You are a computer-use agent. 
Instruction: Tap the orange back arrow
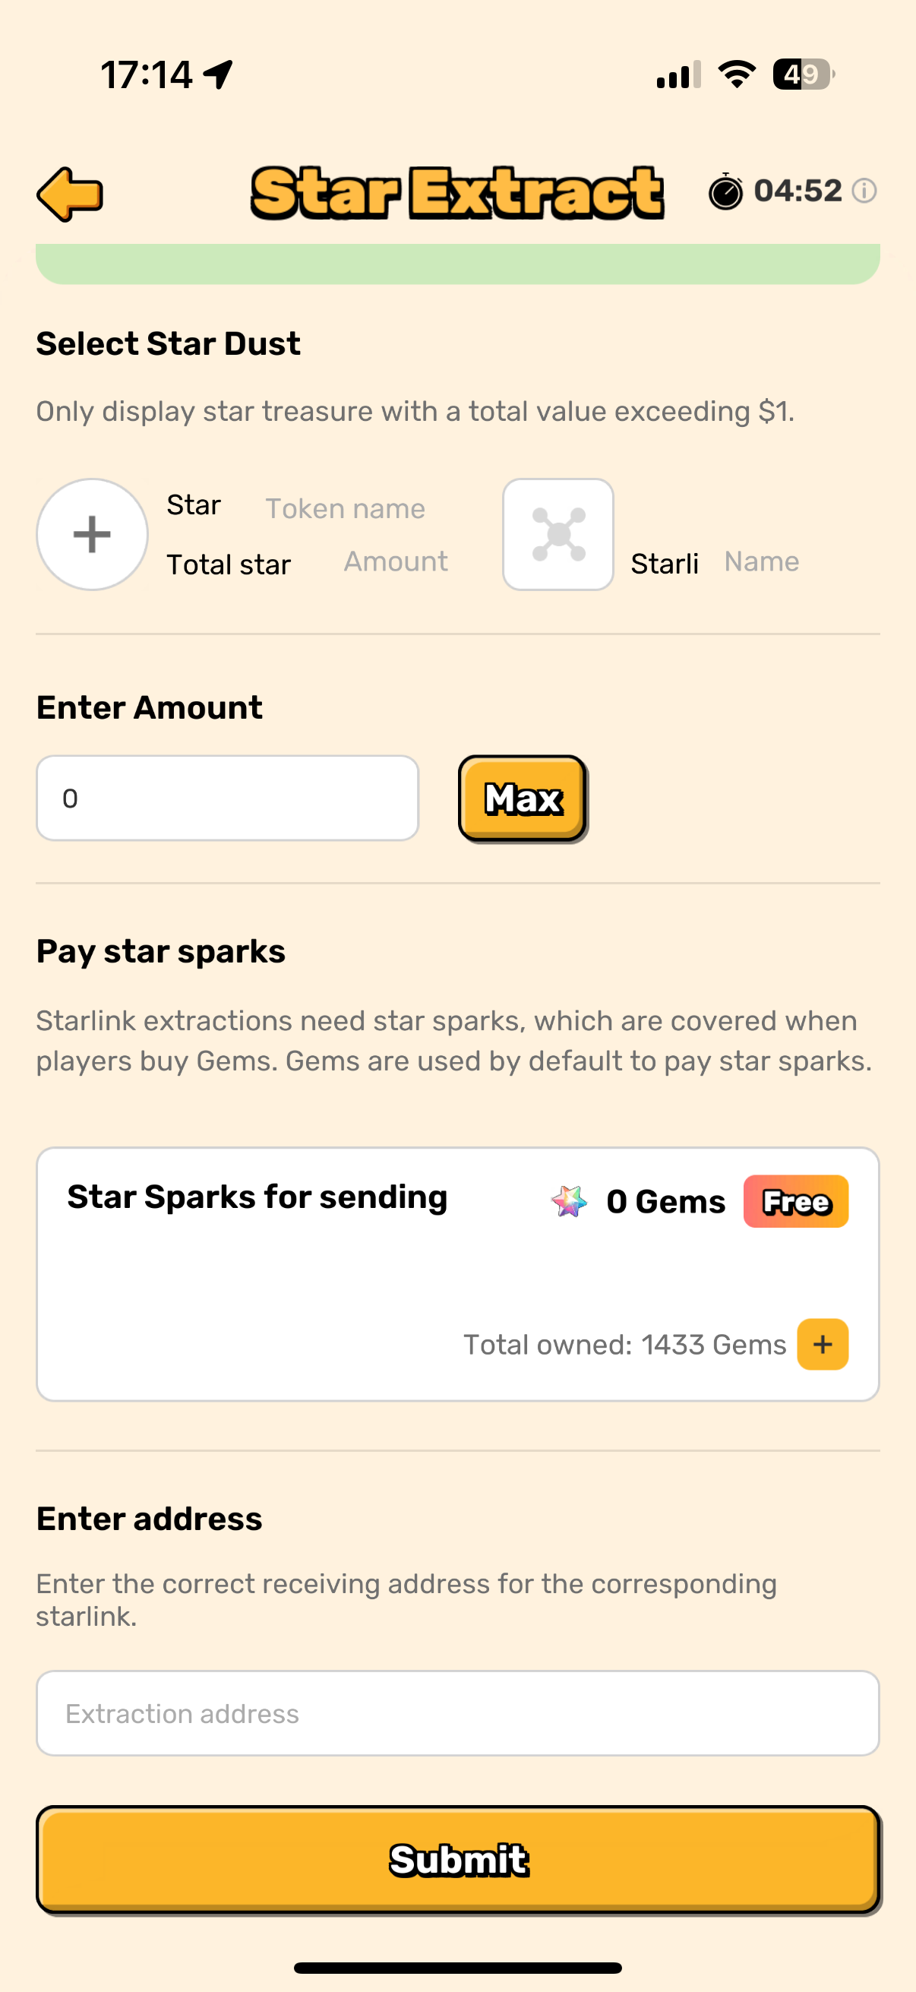pos(70,194)
